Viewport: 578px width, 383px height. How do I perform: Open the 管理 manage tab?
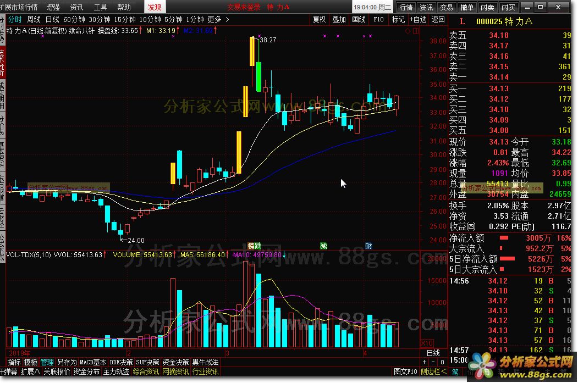tap(47, 362)
